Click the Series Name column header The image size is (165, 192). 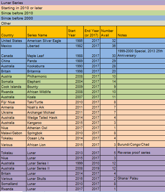[47, 32]
